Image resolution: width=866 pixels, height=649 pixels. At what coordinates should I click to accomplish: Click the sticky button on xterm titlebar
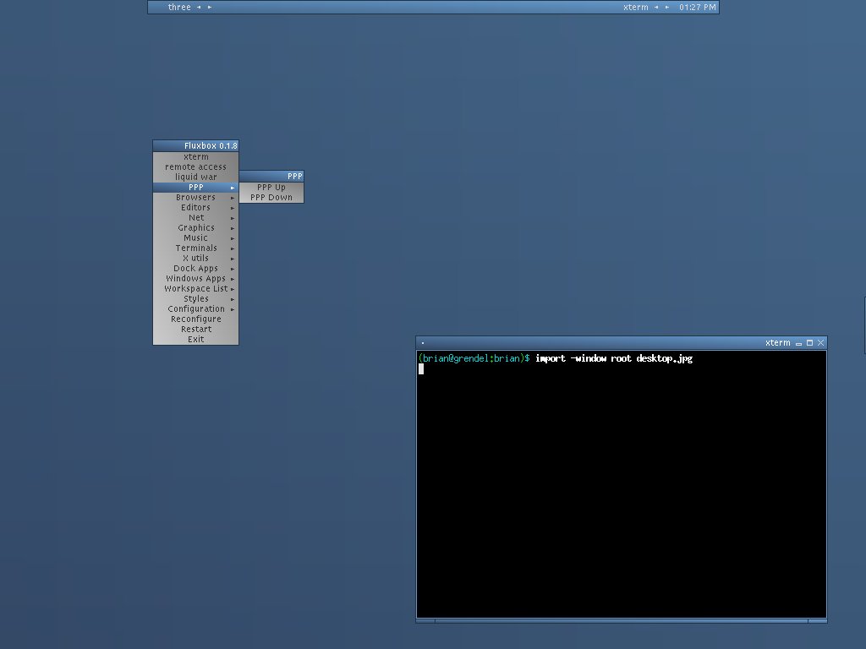tap(423, 343)
